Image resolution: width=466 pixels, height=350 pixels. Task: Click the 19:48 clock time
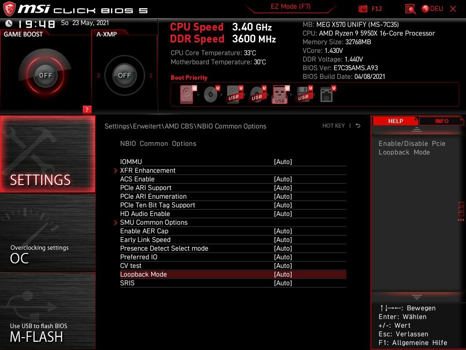(x=36, y=24)
